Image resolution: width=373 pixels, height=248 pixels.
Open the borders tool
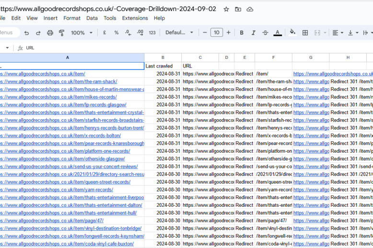(x=305, y=33)
